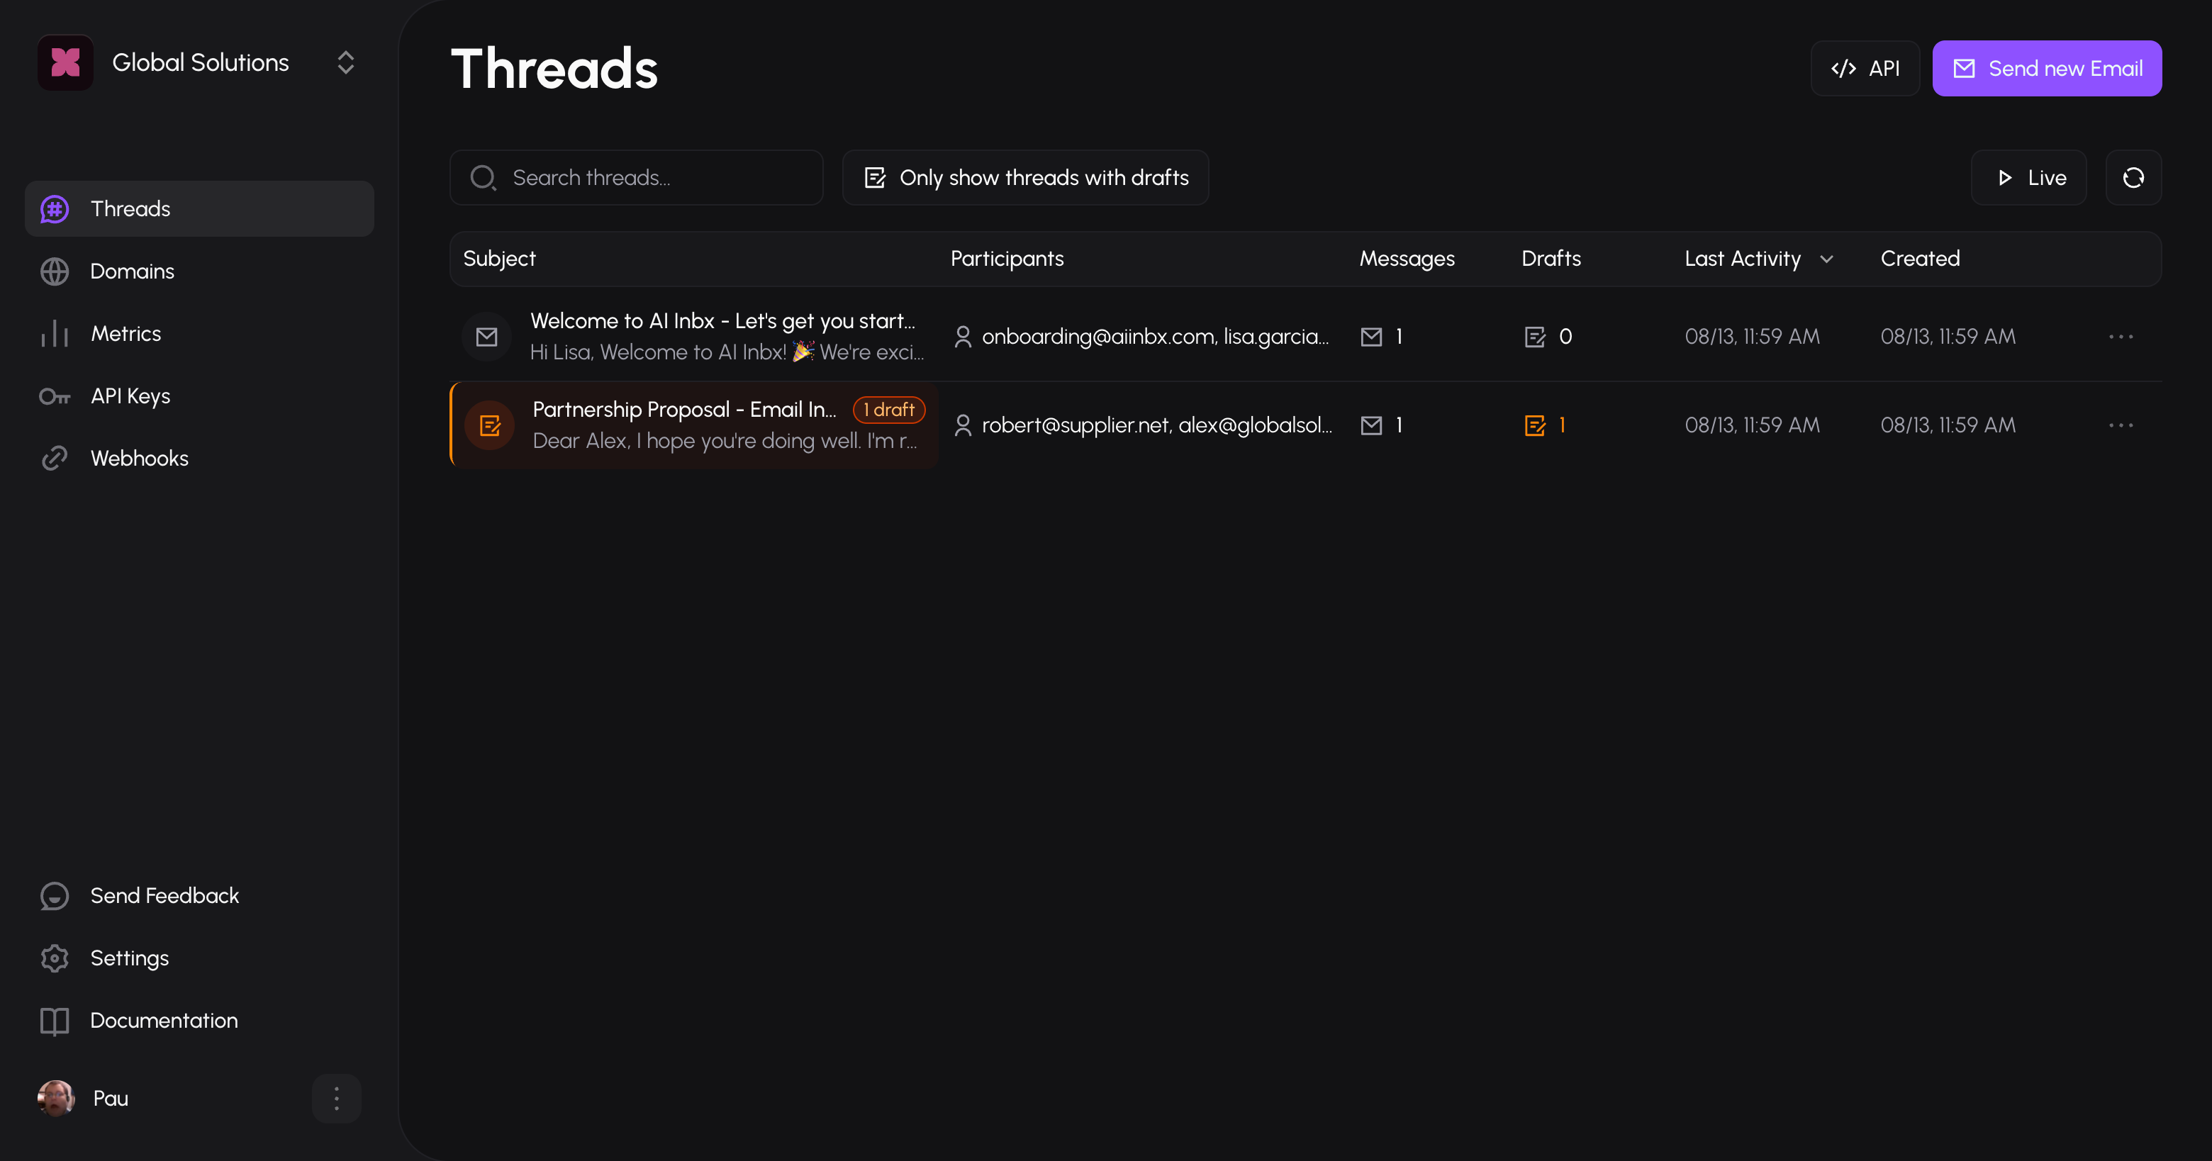Image resolution: width=2212 pixels, height=1161 pixels.
Task: Open the menu next to Pau profile
Action: (x=336, y=1099)
